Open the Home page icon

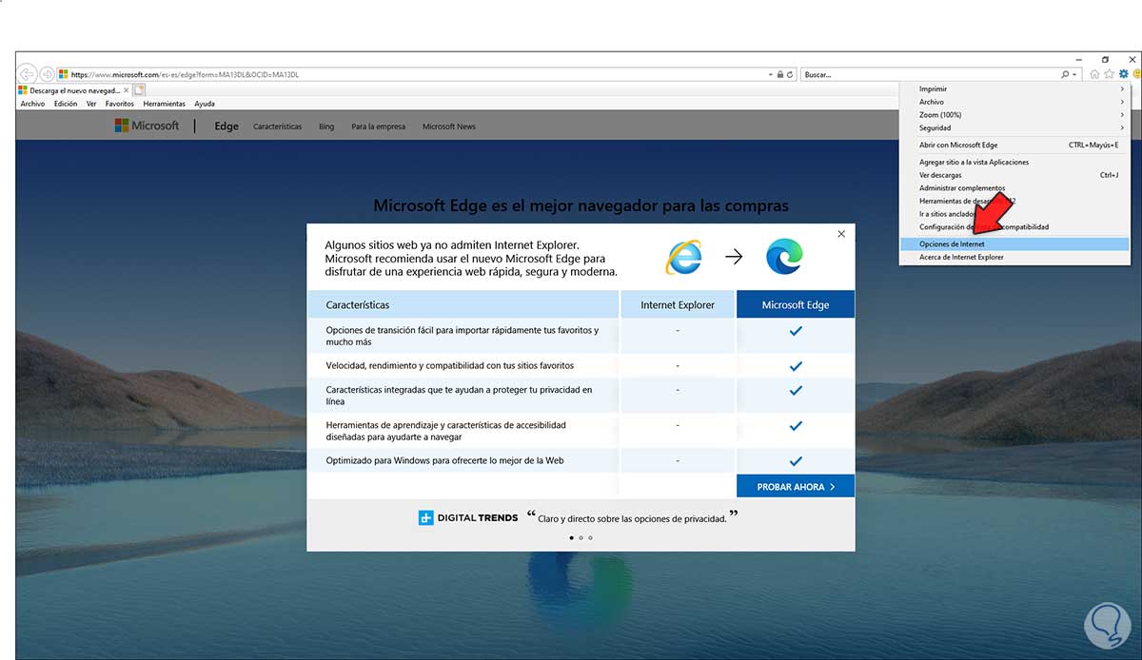[1094, 74]
